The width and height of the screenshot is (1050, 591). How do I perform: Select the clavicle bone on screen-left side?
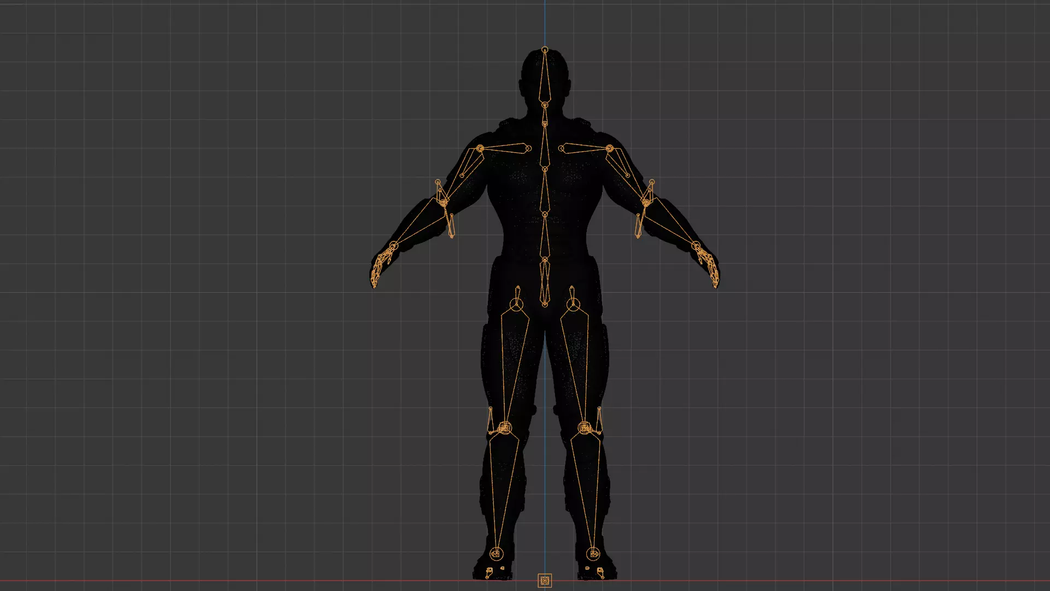(504, 148)
